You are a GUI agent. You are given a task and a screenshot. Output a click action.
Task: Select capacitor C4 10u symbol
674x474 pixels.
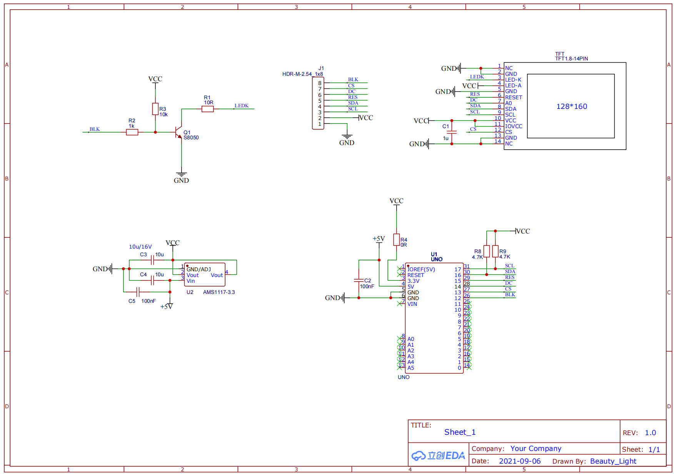(153, 280)
